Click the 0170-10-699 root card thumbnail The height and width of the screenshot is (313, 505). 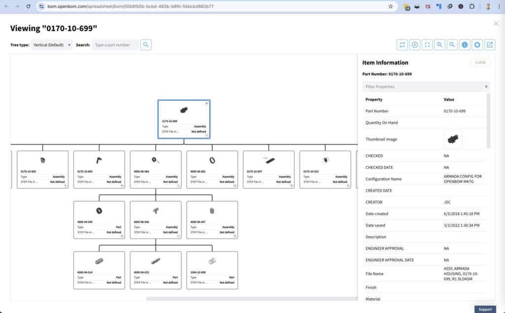click(x=184, y=110)
